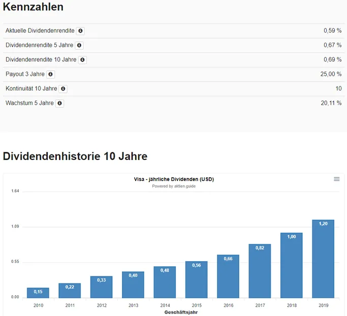The height and width of the screenshot is (316, 347).
Task: Click the value '0,67 %'
Action: click(333, 45)
